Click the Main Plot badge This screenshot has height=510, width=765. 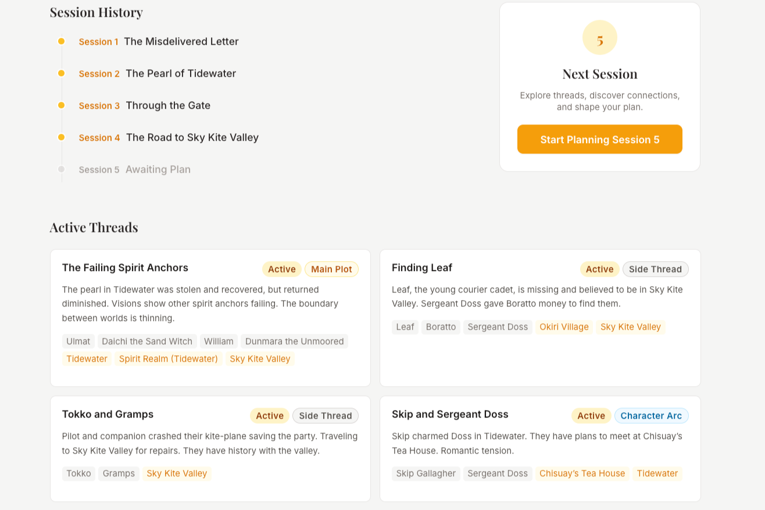(331, 269)
